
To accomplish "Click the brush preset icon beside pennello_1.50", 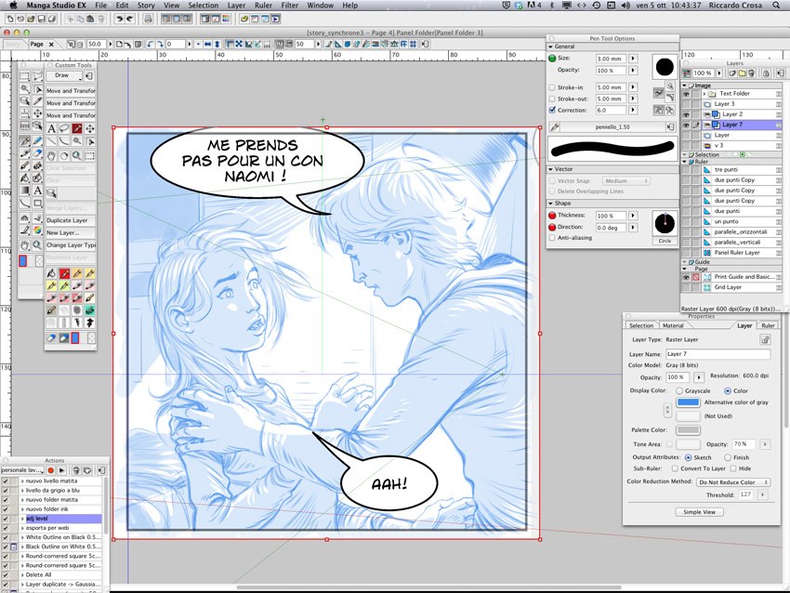I will 555,125.
